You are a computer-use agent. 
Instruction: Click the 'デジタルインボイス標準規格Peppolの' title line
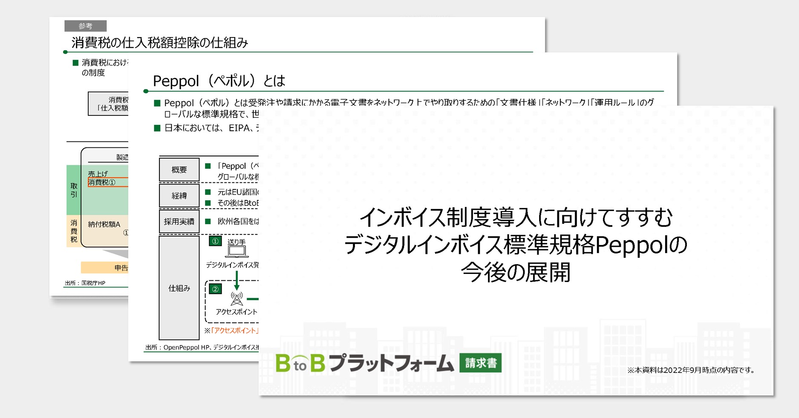[516, 245]
